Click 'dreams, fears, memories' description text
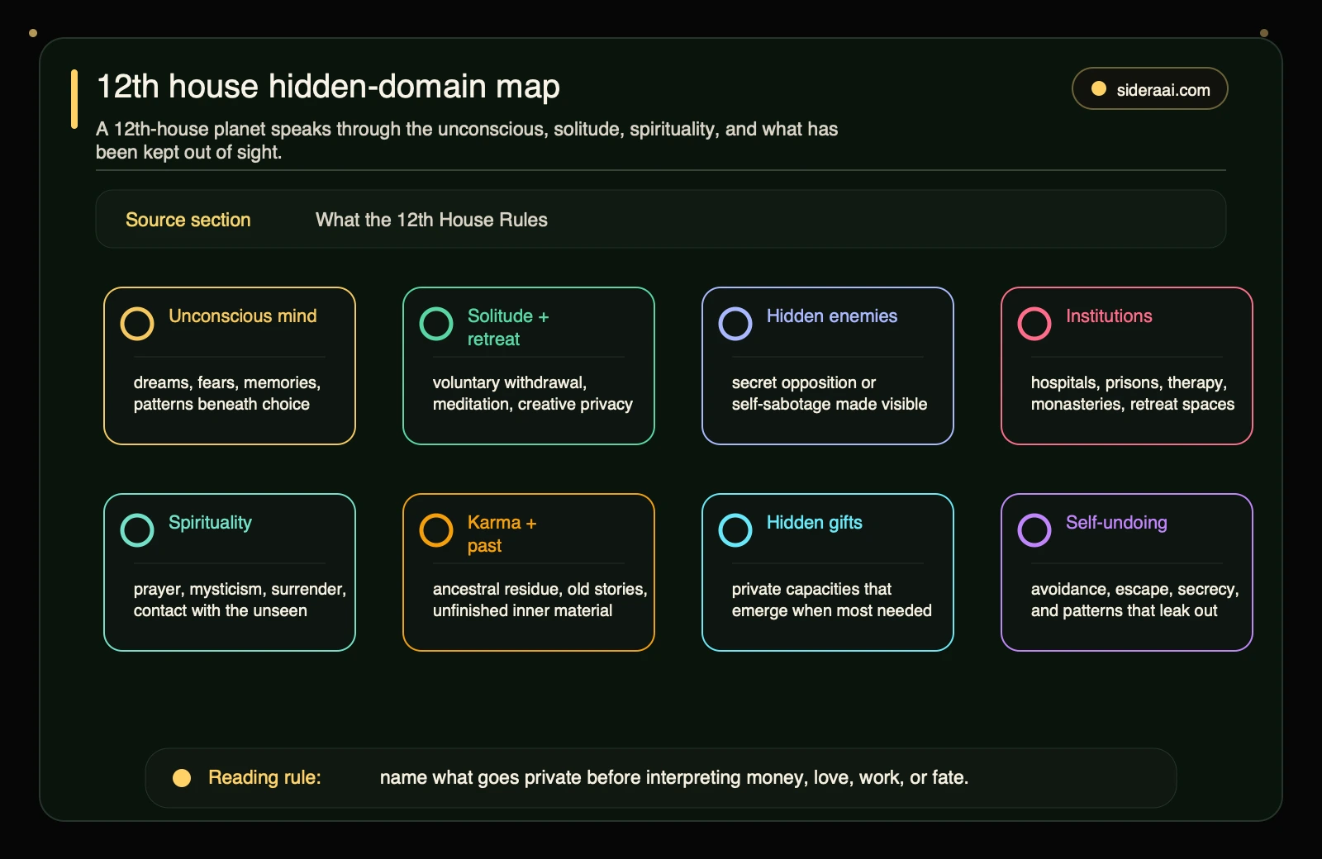1322x859 pixels. tap(227, 393)
